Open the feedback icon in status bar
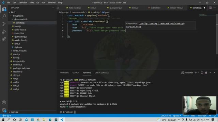This screenshot has height=122, width=218. (210, 116)
